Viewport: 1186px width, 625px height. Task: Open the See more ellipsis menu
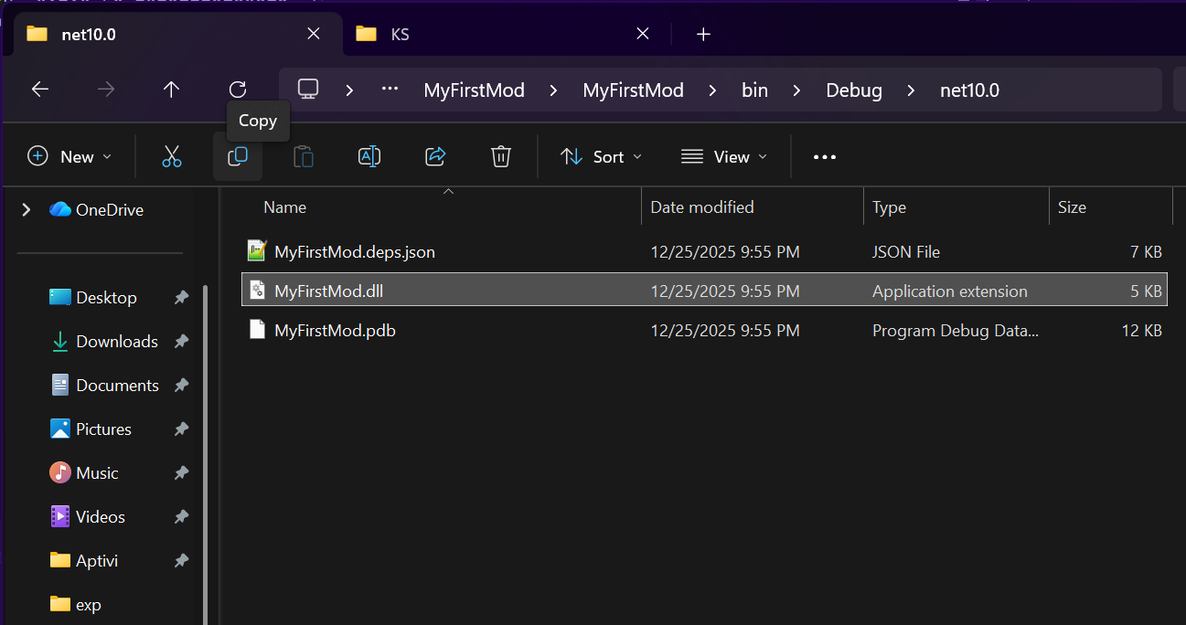[824, 157]
